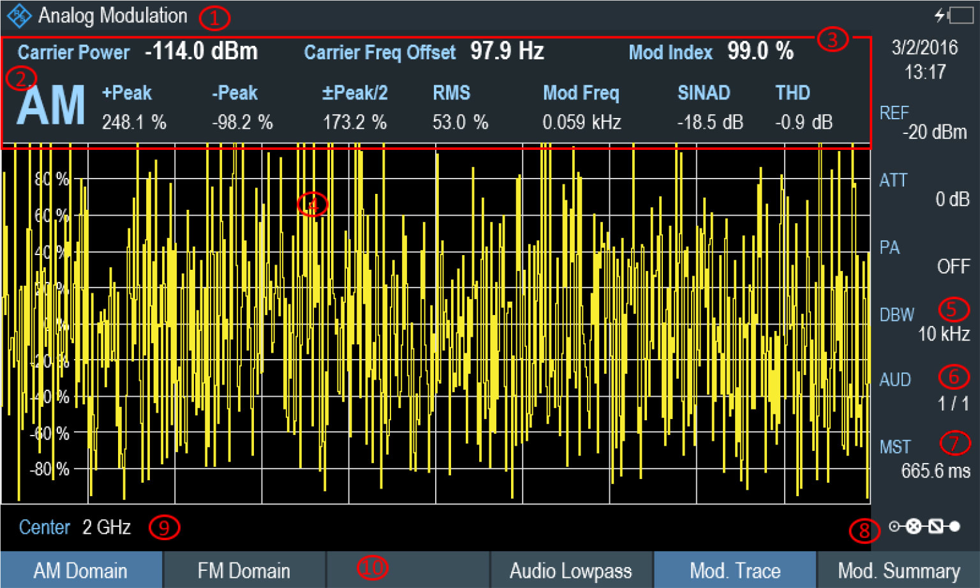
Task: Click the -80 % axis label on the trace
Action: click(50, 470)
